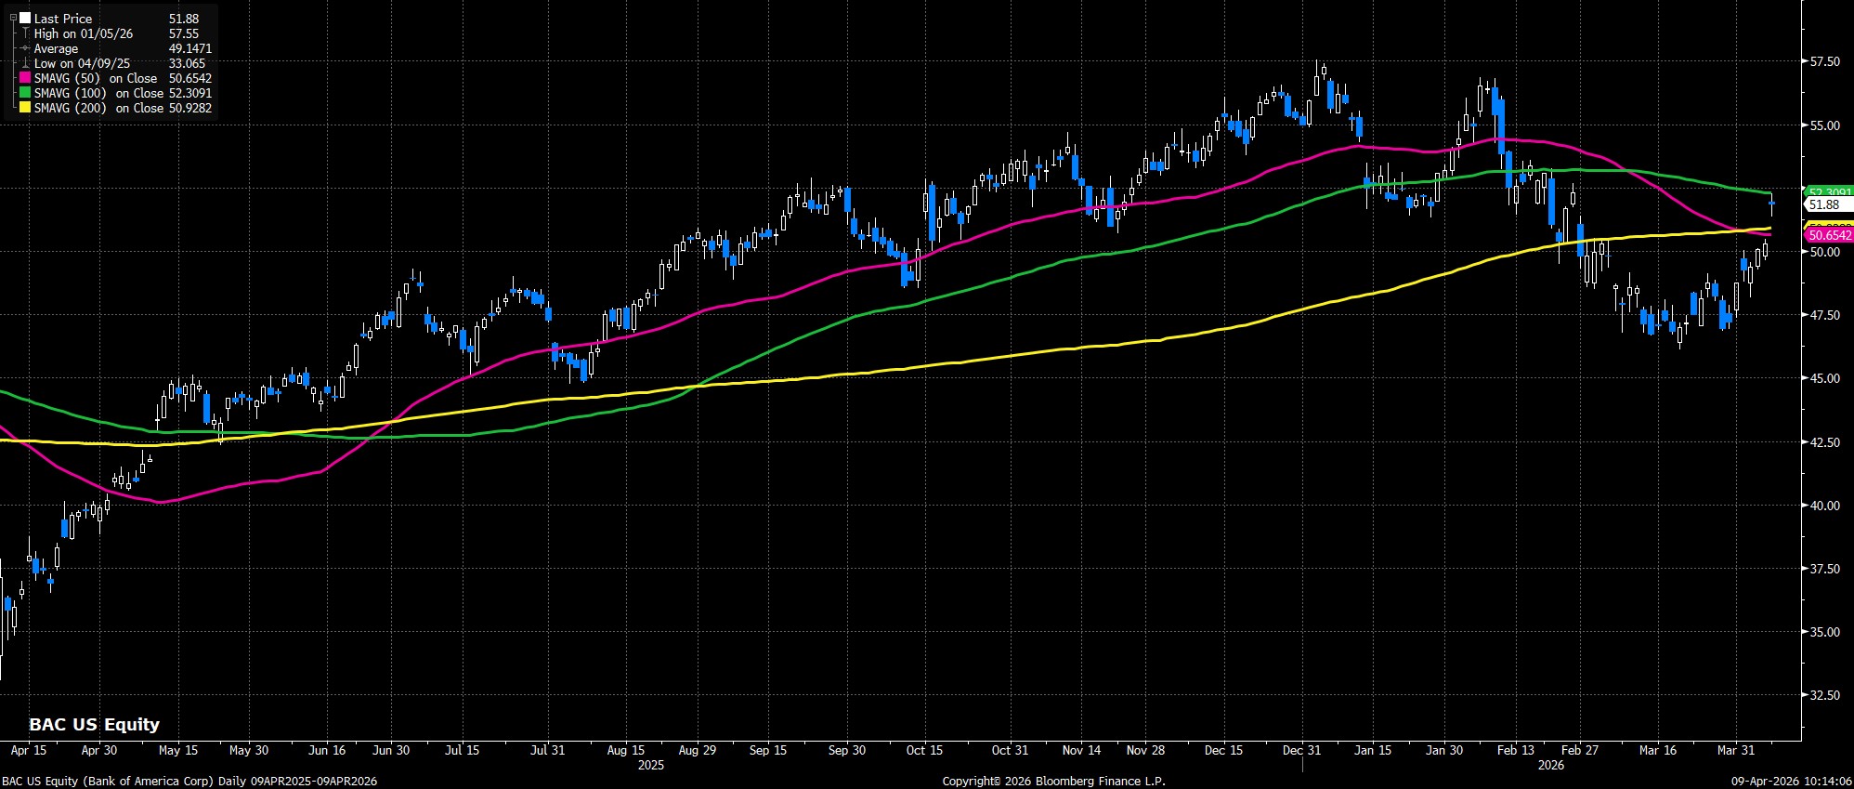
Task: Click the 32.50 level on price axis
Action: click(1825, 695)
